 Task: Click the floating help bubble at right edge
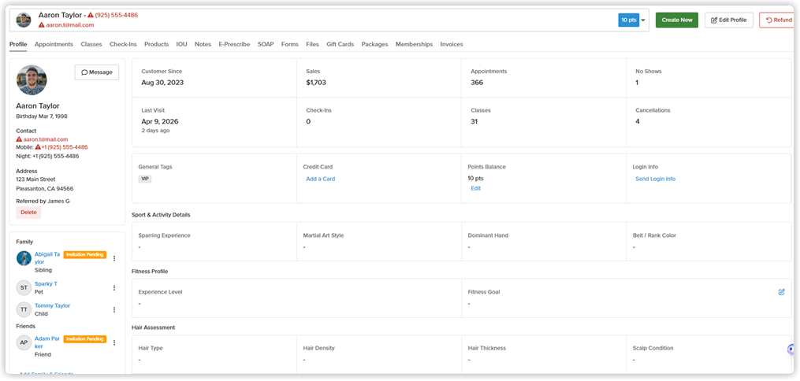[x=792, y=350]
